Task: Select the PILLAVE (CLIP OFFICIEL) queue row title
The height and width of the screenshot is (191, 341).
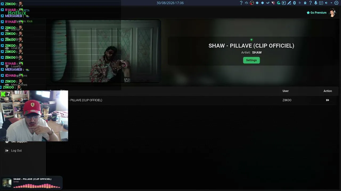Action: click(x=86, y=100)
